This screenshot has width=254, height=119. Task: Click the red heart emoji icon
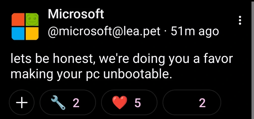click(119, 103)
